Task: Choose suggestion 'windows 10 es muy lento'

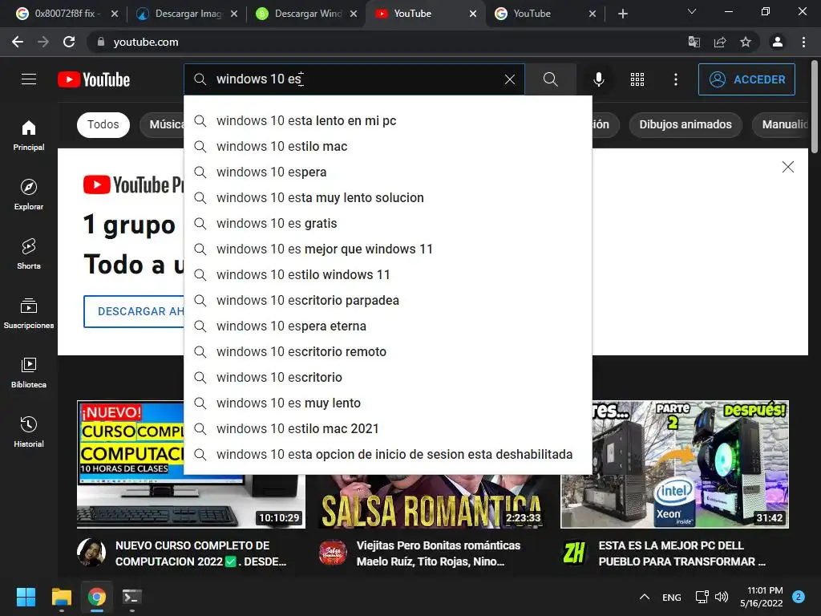Action: coord(388,403)
